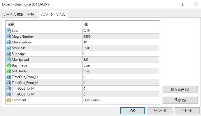
Task: Switch to the バージョン情報 tab
Action: pos(14,15)
